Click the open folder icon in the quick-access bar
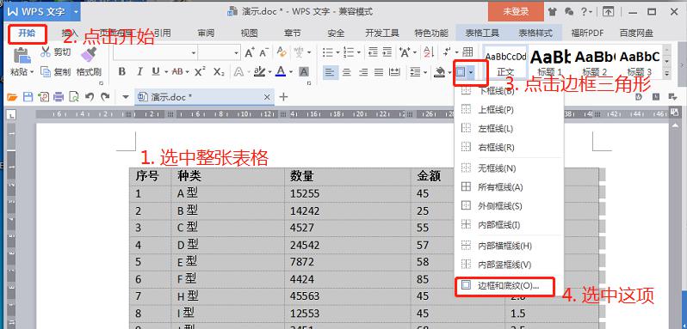The image size is (687, 329). click(12, 97)
